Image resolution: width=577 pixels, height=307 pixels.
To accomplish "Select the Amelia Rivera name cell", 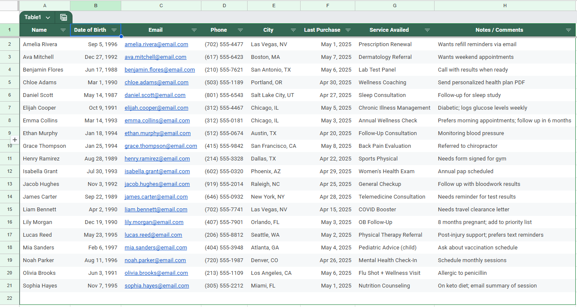I will [x=45, y=44].
